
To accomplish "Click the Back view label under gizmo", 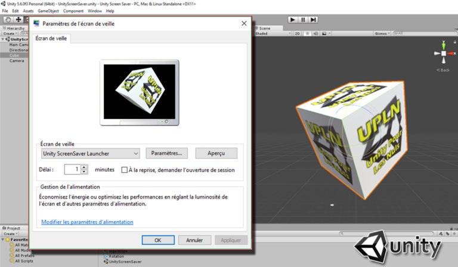I will point(443,70).
